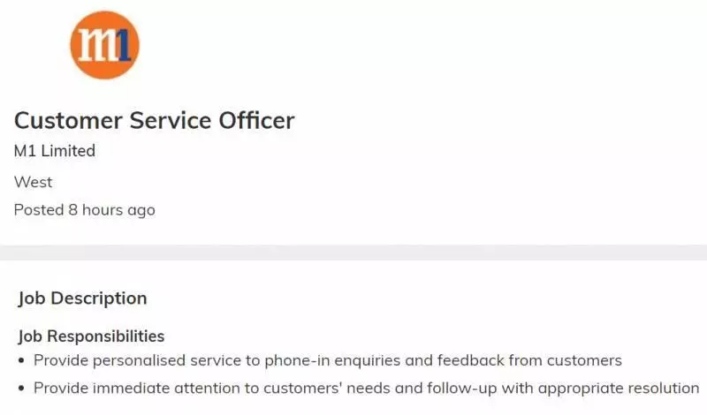The width and height of the screenshot is (707, 415).
Task: Click the Job Responsibilities subheading
Action: (x=91, y=336)
